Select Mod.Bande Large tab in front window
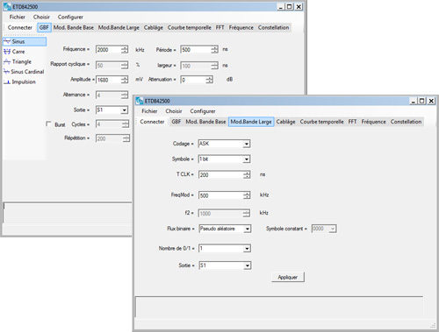Screen dimensions: 439x332 tap(251, 122)
